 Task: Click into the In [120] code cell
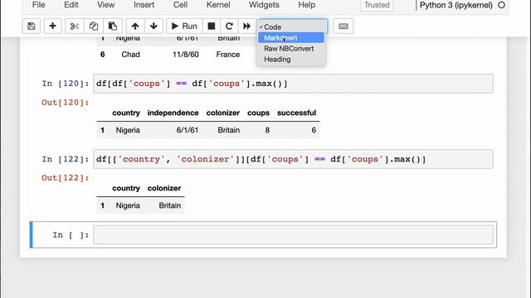coord(293,84)
